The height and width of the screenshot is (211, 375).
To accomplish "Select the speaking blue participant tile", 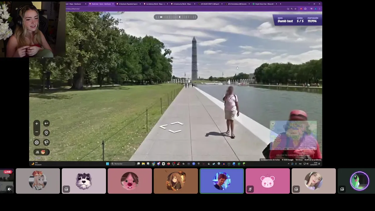I will pos(222,181).
